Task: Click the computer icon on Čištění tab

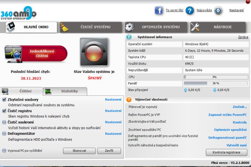Action: pos(5,91)
